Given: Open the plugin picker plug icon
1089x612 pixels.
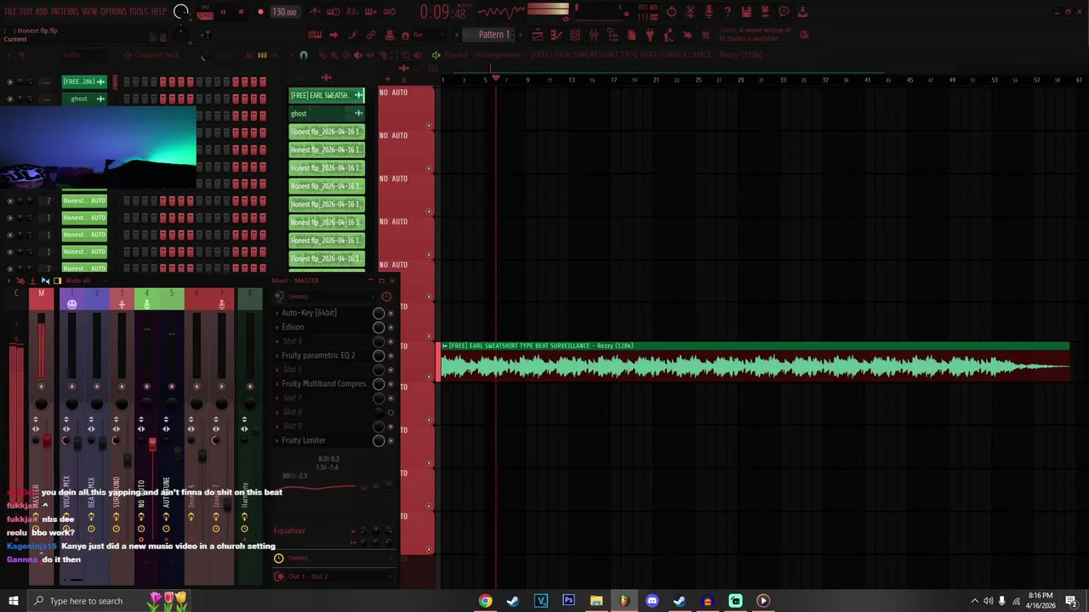Looking at the screenshot, I should [650, 35].
